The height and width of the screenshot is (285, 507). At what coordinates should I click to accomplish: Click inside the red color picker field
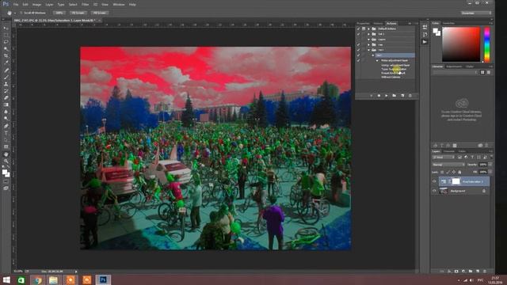click(x=461, y=44)
